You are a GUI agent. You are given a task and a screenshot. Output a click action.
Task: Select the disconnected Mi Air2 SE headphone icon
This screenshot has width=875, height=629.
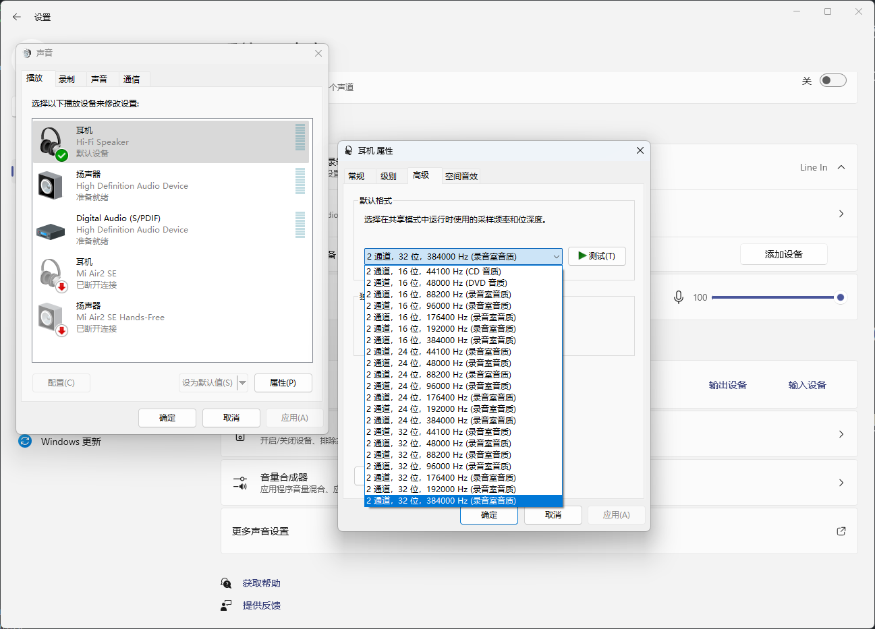[x=52, y=274]
